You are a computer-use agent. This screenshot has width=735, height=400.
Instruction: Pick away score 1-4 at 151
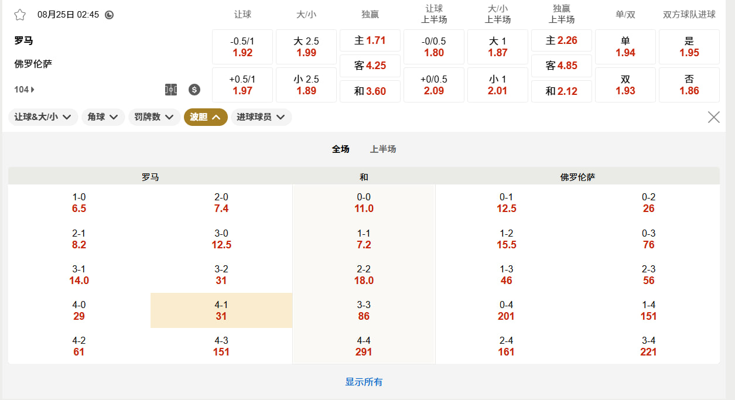[648, 310]
